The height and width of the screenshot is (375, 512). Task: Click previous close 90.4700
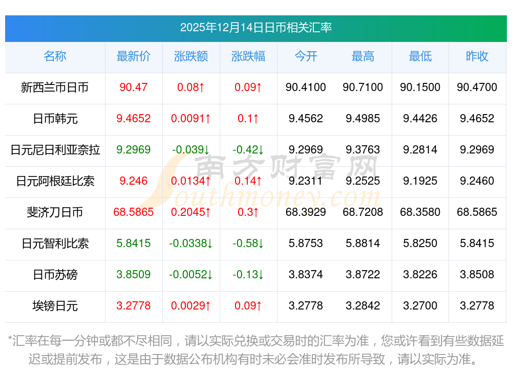pyautogui.click(x=477, y=87)
